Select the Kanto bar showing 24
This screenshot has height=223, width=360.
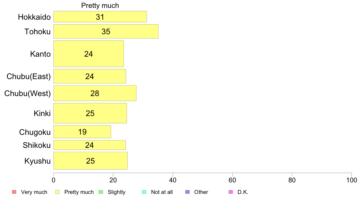tap(88, 54)
